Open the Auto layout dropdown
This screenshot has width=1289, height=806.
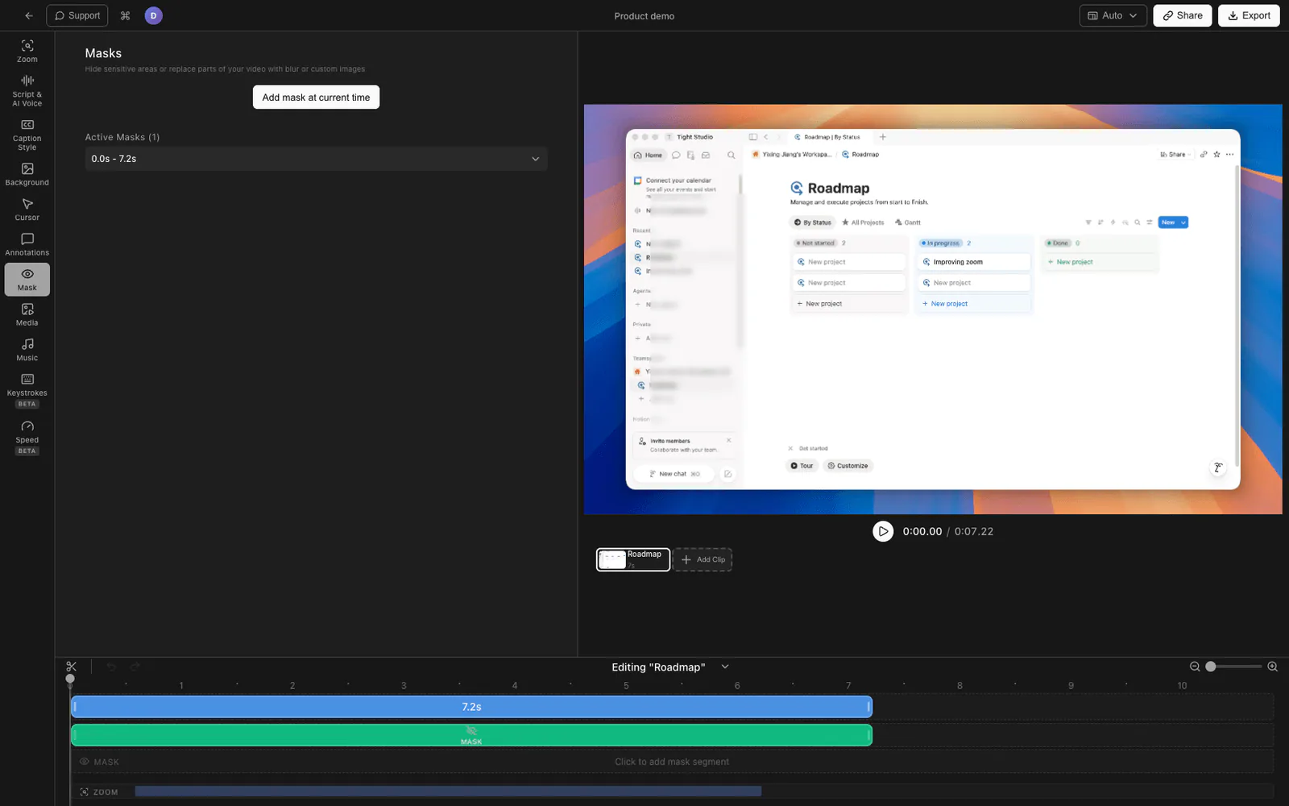click(x=1113, y=15)
